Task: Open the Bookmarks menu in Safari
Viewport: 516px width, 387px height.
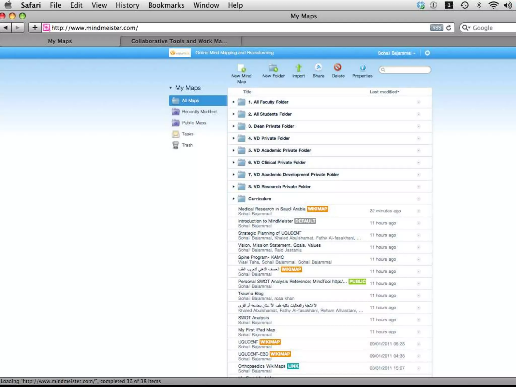Action: coord(166,5)
